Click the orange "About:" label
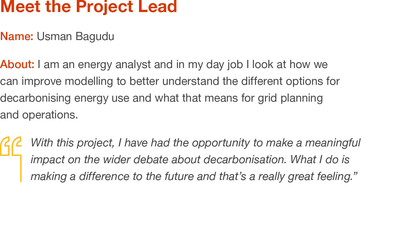394x234 pixels. coord(17,64)
